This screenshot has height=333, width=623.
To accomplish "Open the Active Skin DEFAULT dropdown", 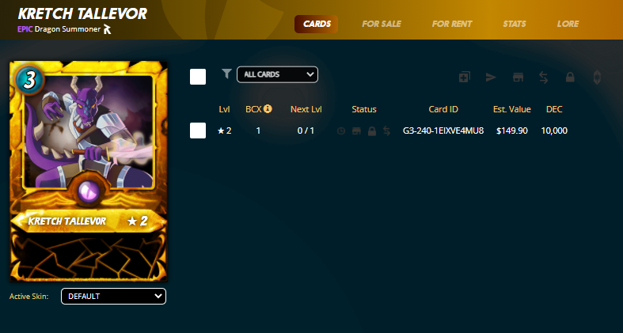I will click(114, 296).
